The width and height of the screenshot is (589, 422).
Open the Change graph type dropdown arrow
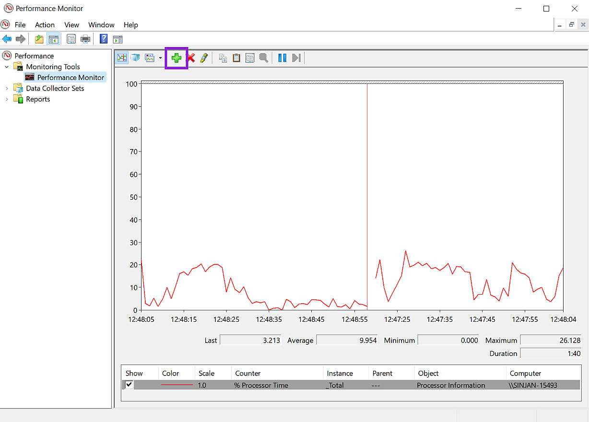160,58
